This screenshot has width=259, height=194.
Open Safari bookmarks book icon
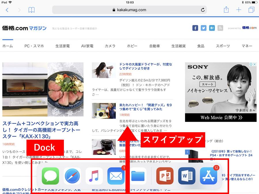(x=31, y=10)
